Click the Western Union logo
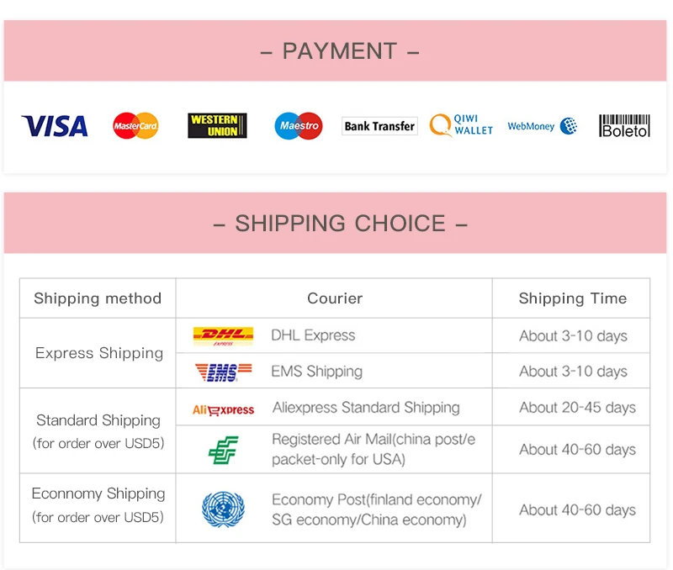673x570 pixels. tap(217, 125)
